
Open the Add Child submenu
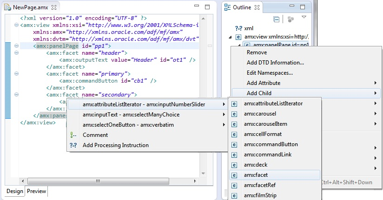[306, 93]
